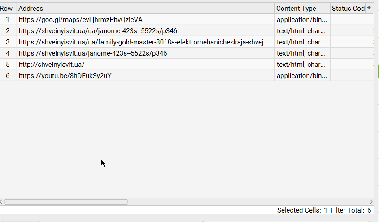Viewport: 379px width, 222px height.
Task: Click the horizontal scrollbar left arrow
Action: [2, 202]
